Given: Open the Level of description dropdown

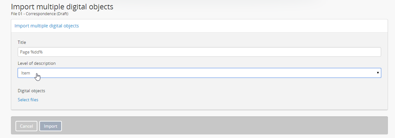Looking at the screenshot, I should pos(199,73).
